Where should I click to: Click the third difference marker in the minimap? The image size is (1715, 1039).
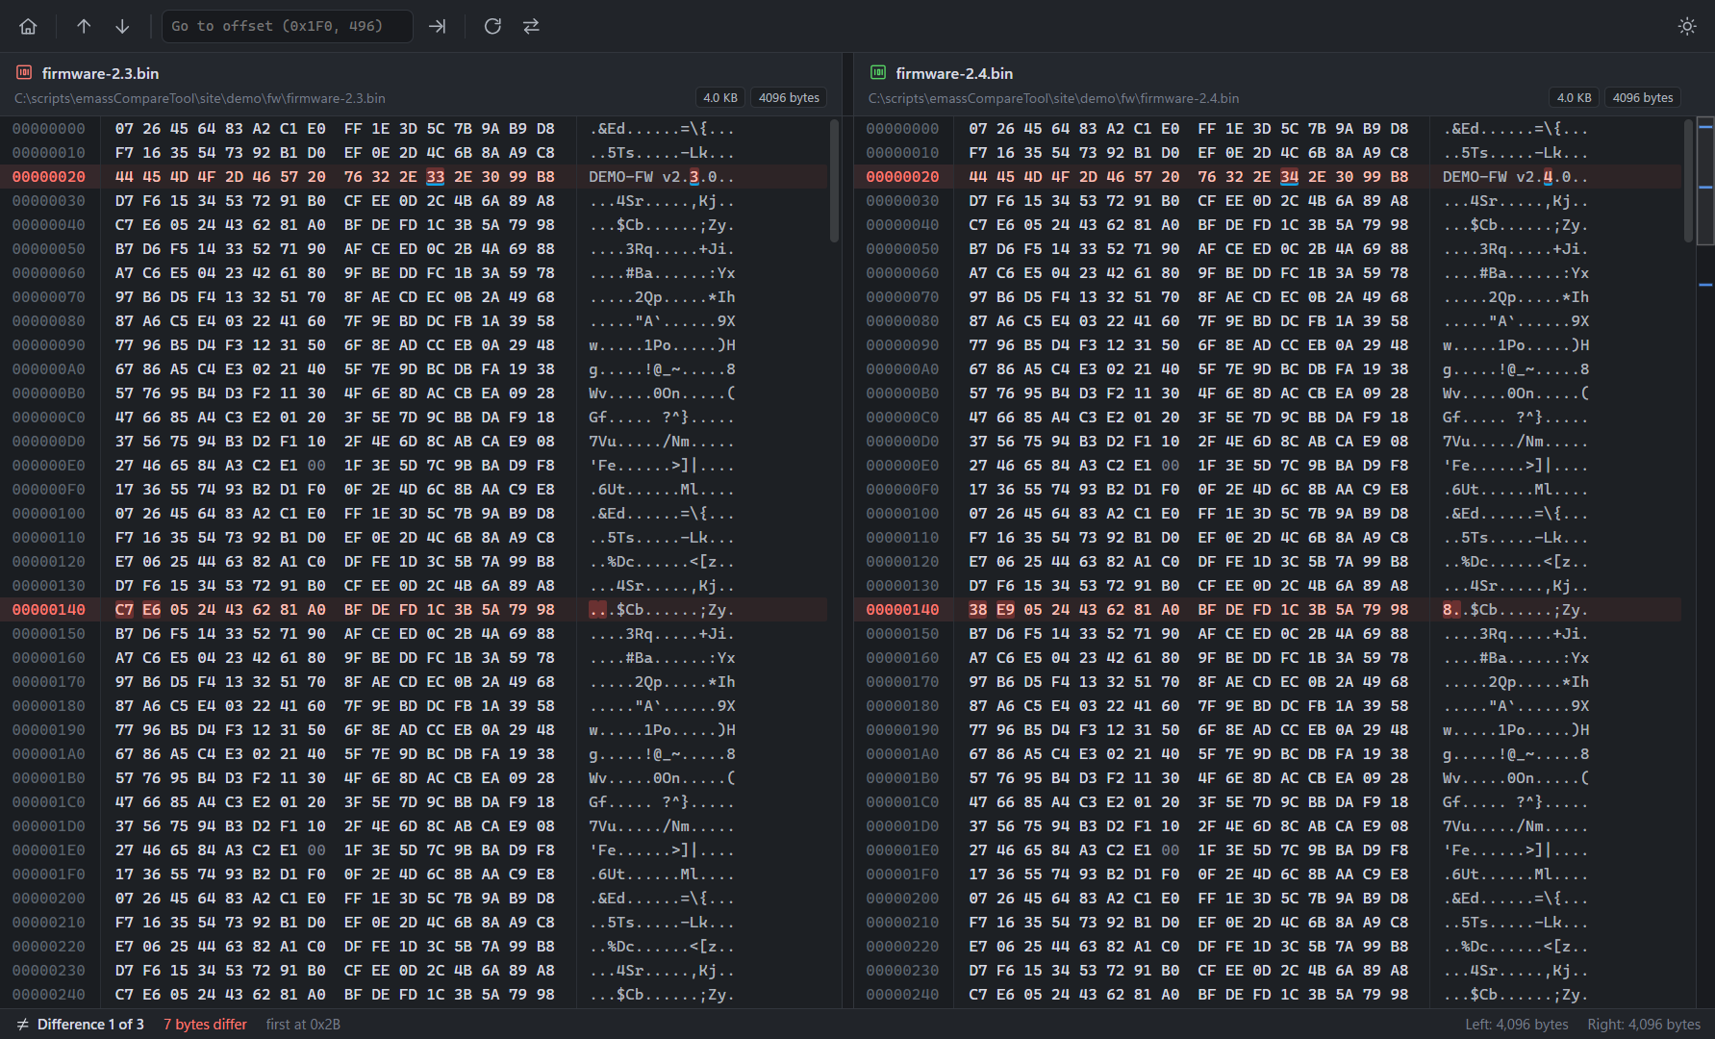pos(1705,285)
